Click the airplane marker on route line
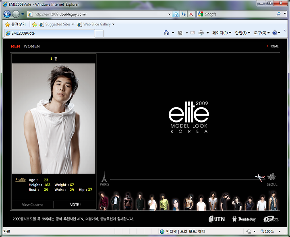This screenshot has height=237, width=290. 260,177
